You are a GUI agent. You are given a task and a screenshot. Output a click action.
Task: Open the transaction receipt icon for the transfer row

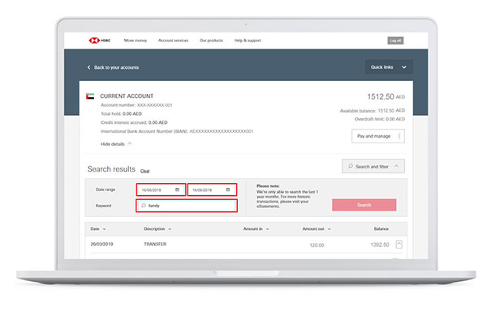(399, 245)
